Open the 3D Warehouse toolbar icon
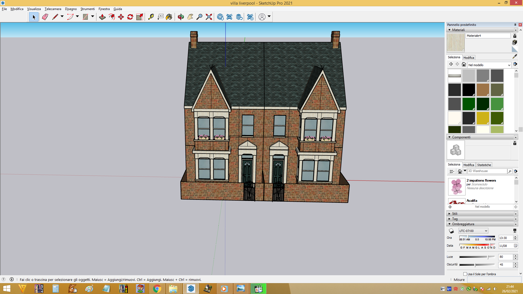This screenshot has width=523, height=294. 220,17
